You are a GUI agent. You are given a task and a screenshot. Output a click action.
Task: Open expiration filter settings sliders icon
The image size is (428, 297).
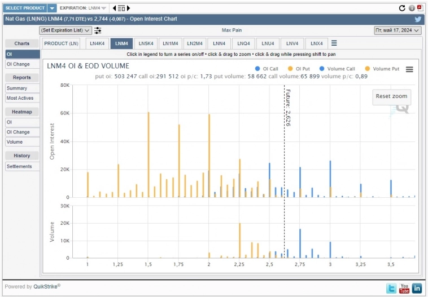point(98,30)
